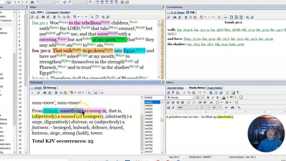Switch to the Topic Notes tab
286x161 pixels.
click(214, 88)
